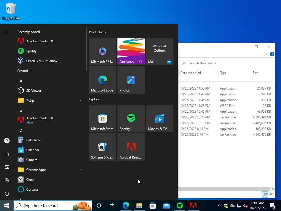The image size is (281, 211).
Task: Open notification center with 3 notifications
Action: (x=272, y=206)
